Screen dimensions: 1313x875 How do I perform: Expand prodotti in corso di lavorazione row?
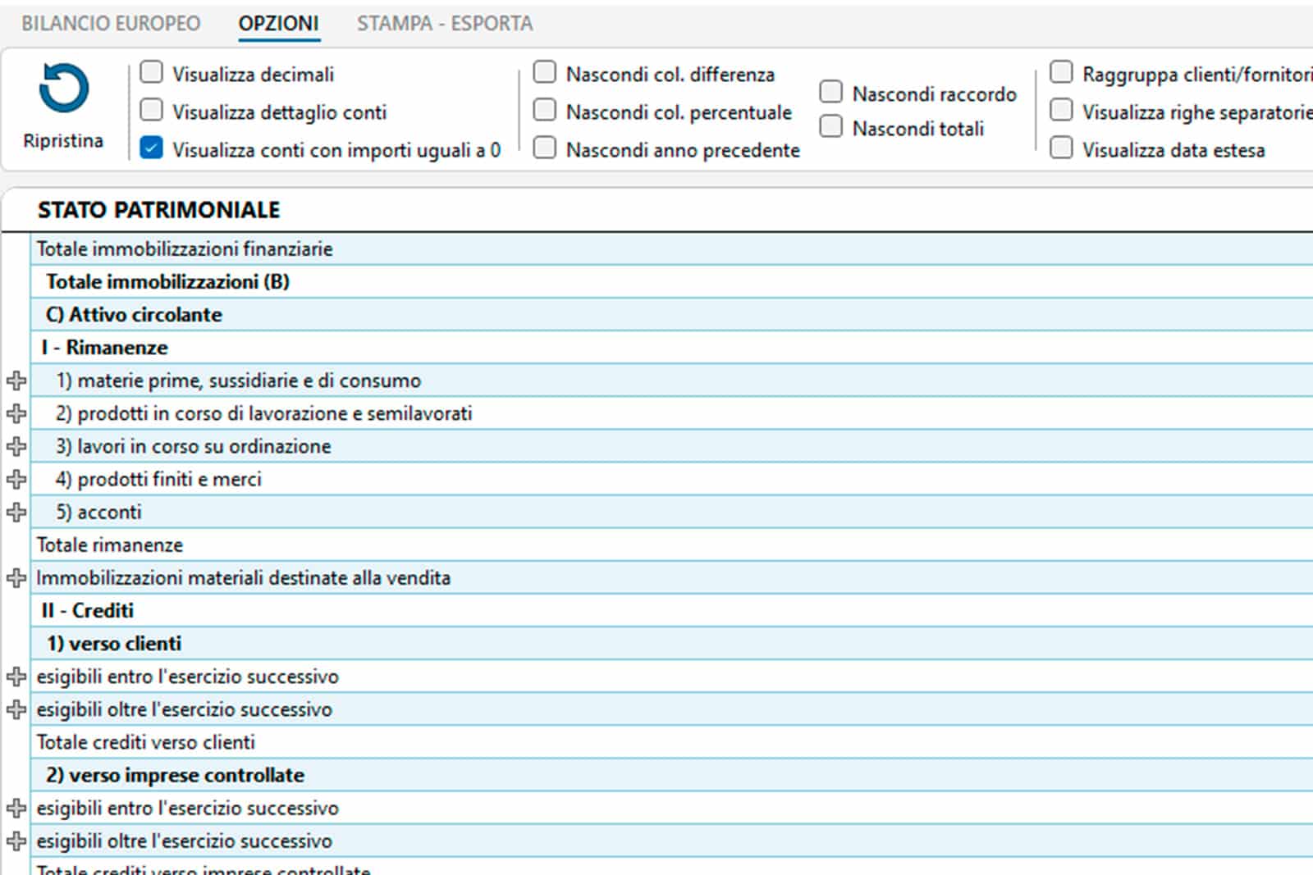pyautogui.click(x=16, y=413)
